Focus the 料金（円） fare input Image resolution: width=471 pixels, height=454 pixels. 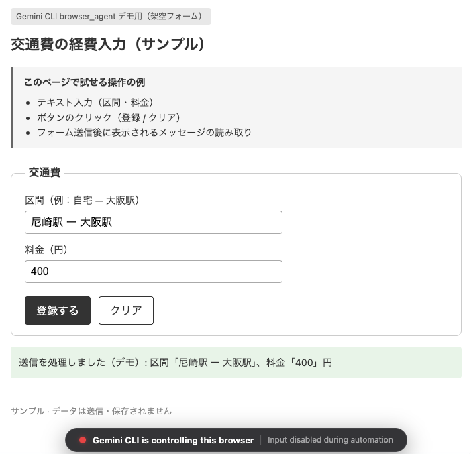pos(153,272)
